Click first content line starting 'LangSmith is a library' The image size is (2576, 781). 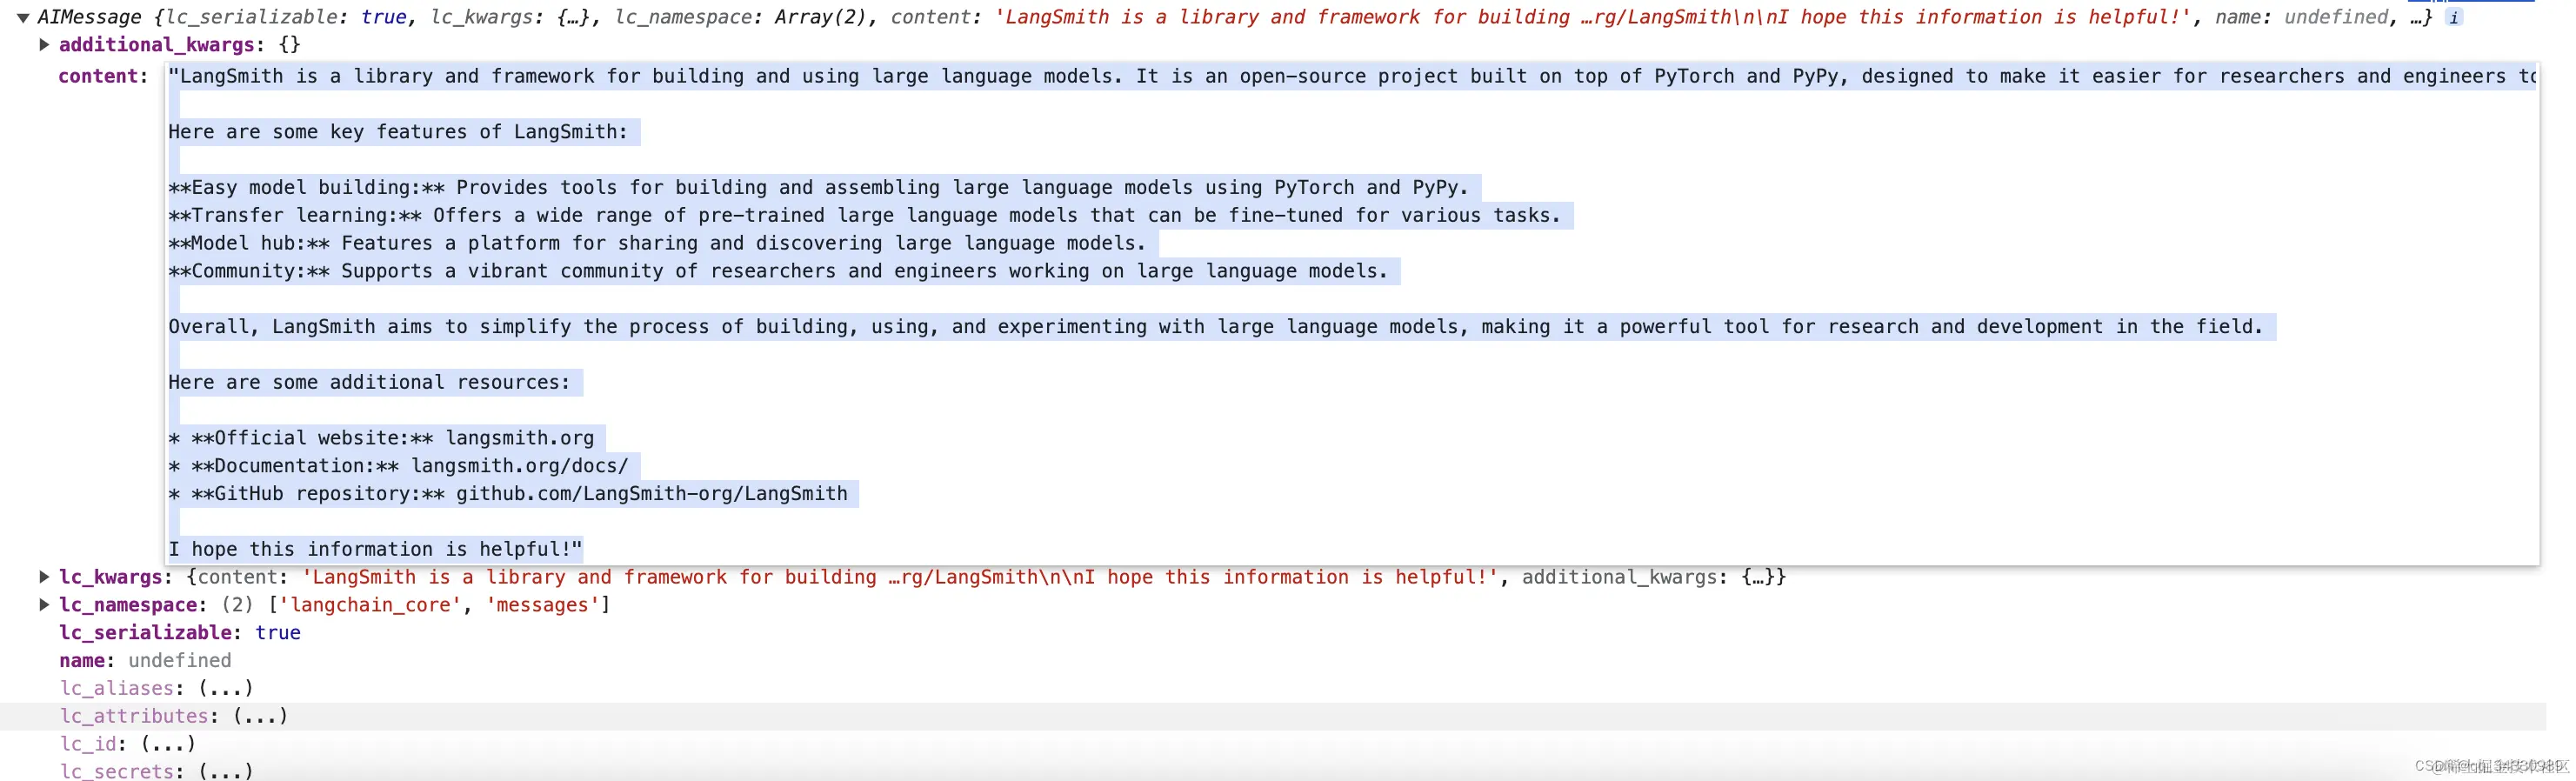[1352, 76]
